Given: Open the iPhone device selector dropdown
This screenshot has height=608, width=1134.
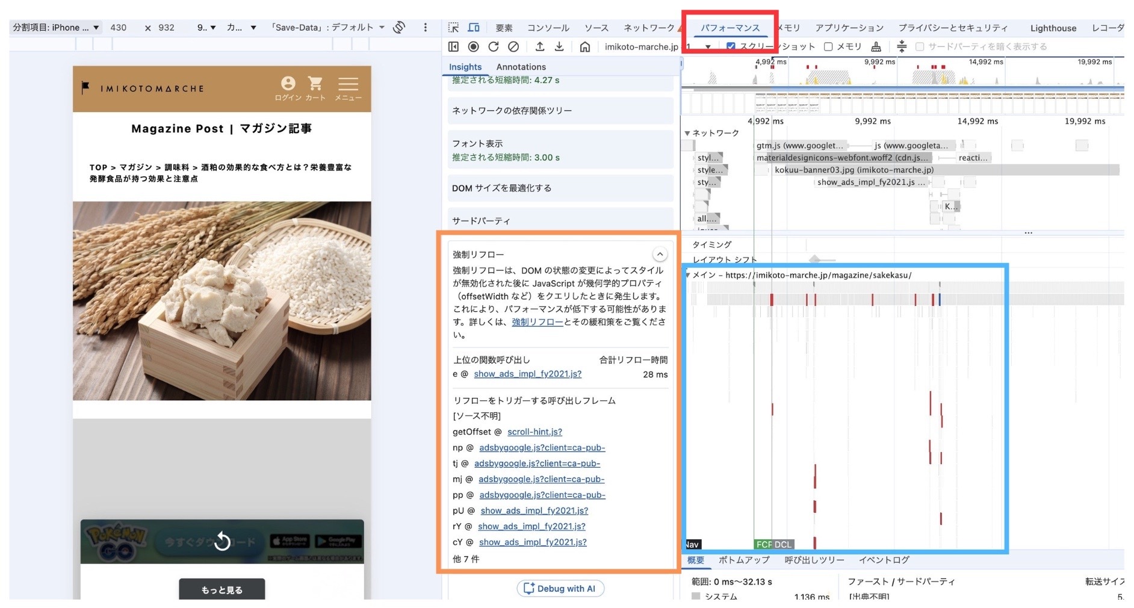Looking at the screenshot, I should click(x=56, y=27).
